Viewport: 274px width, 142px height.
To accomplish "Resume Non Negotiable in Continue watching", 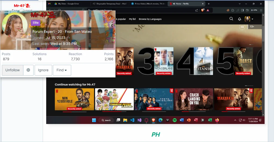I will point(74,99).
